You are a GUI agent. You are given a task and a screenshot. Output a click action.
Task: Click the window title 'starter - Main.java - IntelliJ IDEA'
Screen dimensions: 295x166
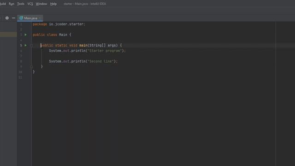[85, 4]
